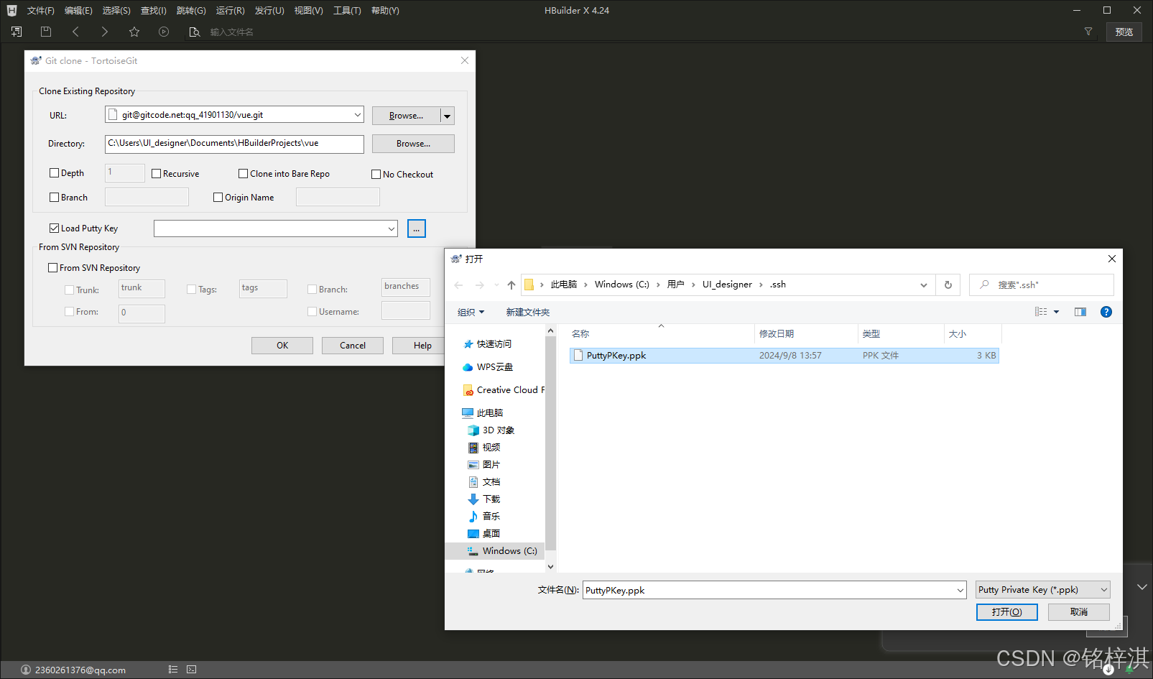Click the HBuilder X navigate back arrow
This screenshot has height=679, width=1153.
point(75,32)
